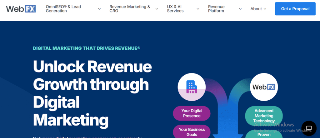Screen dimensions: 320x138
Task: Expand OmniSEO & Lead Generation chevron
Action: click(99, 9)
